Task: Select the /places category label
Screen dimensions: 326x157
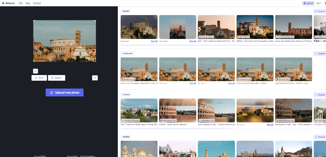Action: 126,11
